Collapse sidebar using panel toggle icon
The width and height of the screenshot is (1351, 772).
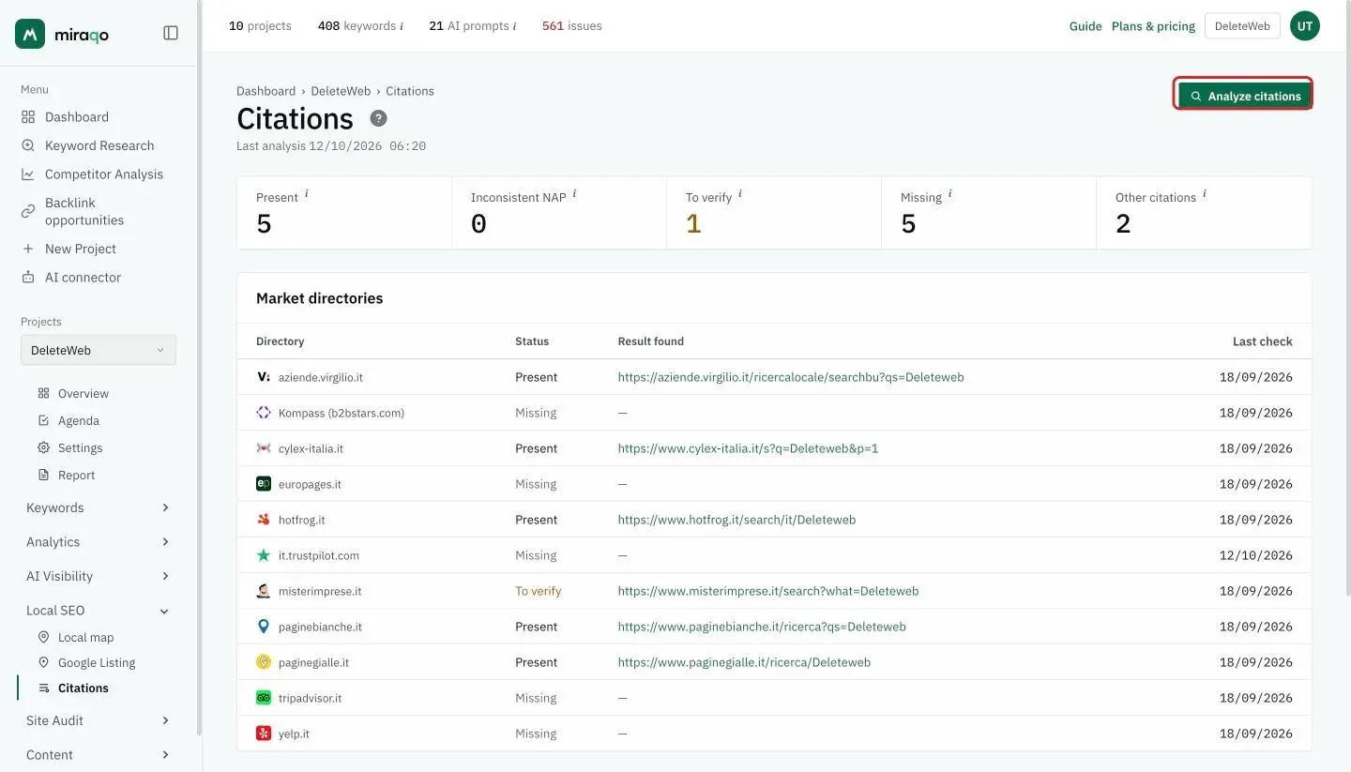(171, 33)
